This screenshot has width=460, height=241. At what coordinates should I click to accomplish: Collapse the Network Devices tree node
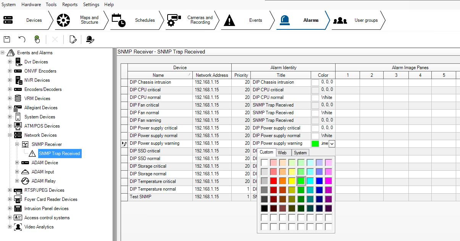click(10, 135)
